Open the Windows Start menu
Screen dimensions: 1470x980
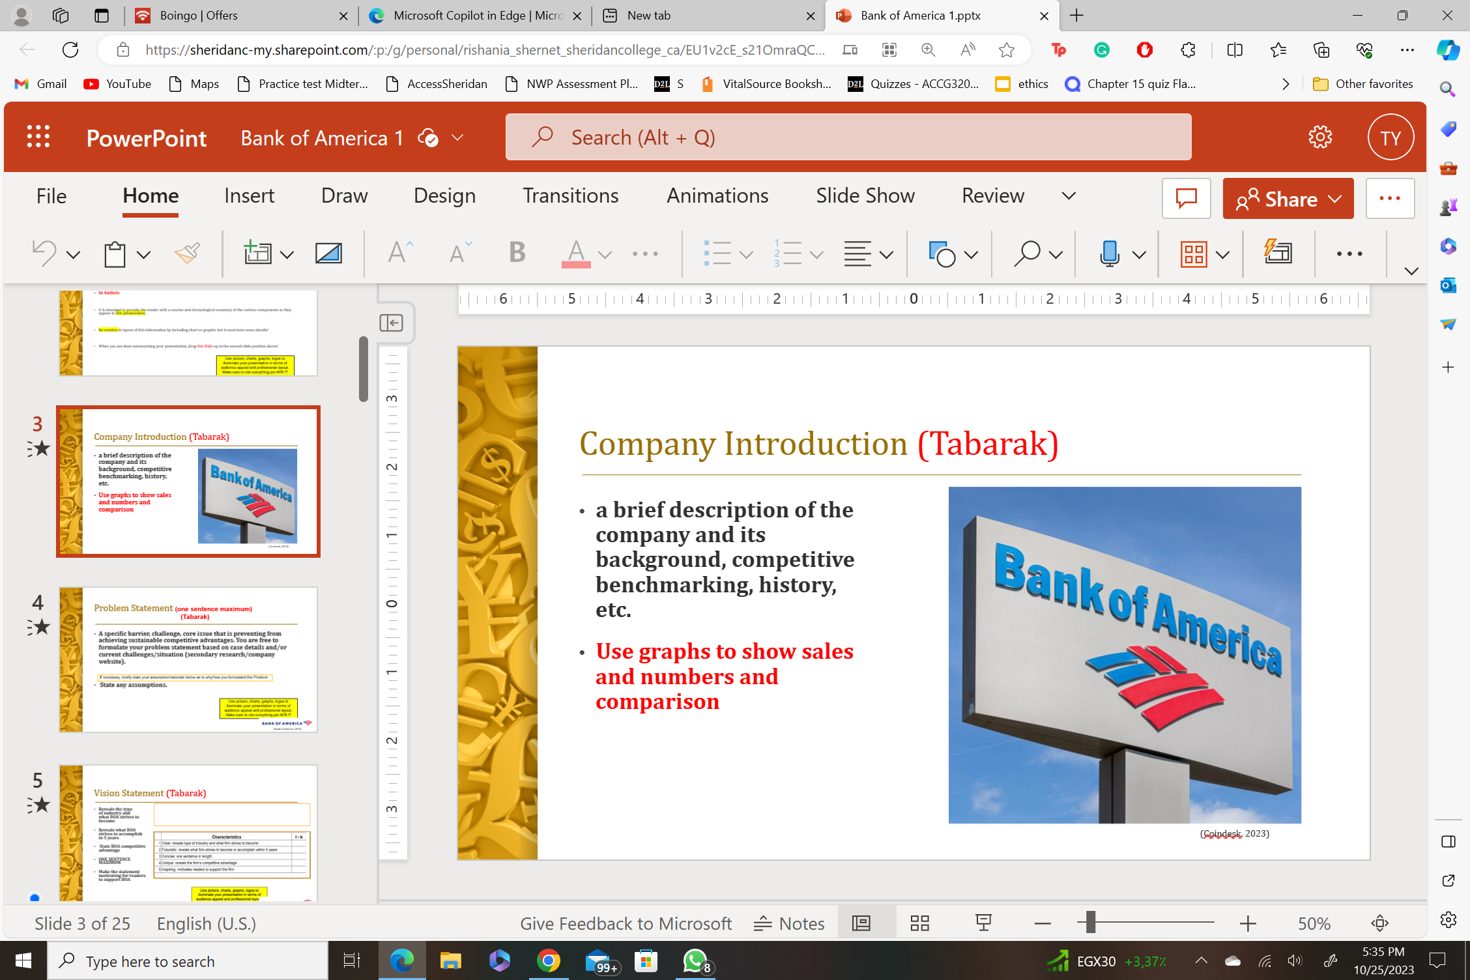[23, 960]
